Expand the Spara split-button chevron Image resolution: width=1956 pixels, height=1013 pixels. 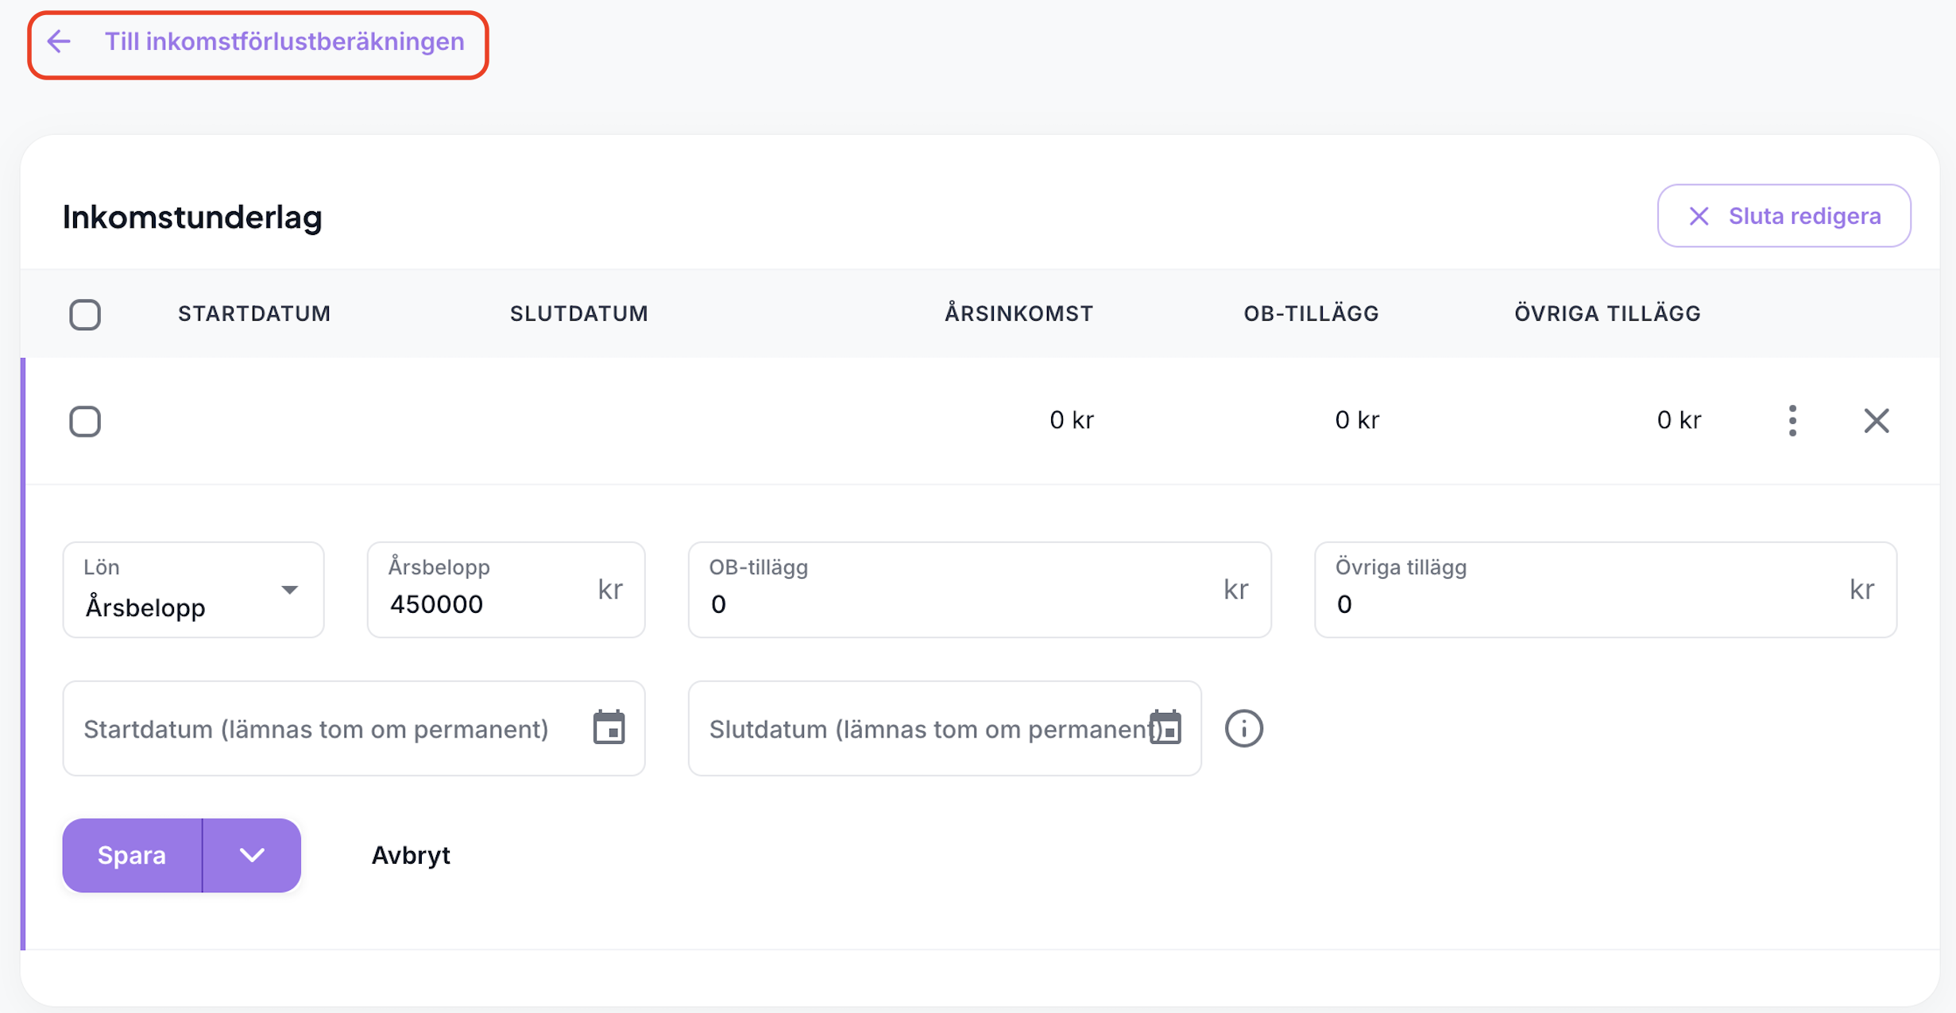252,855
